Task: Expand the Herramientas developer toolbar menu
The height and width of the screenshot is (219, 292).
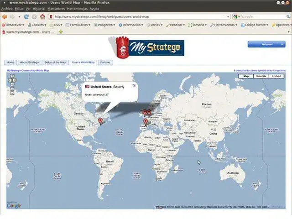Action: tap(224, 25)
